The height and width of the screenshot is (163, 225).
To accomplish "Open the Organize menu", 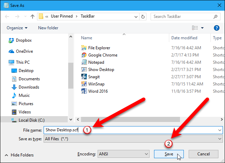I will click(x=17, y=28).
